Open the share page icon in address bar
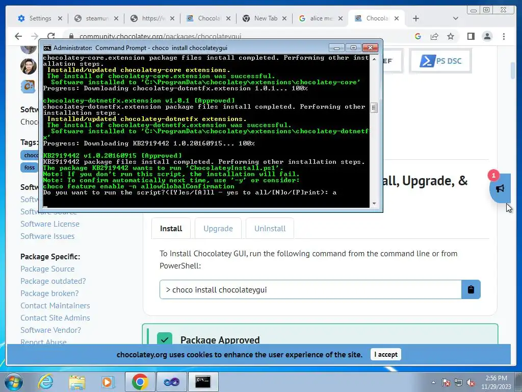Viewport: 522px width, 392px height. (434, 36)
